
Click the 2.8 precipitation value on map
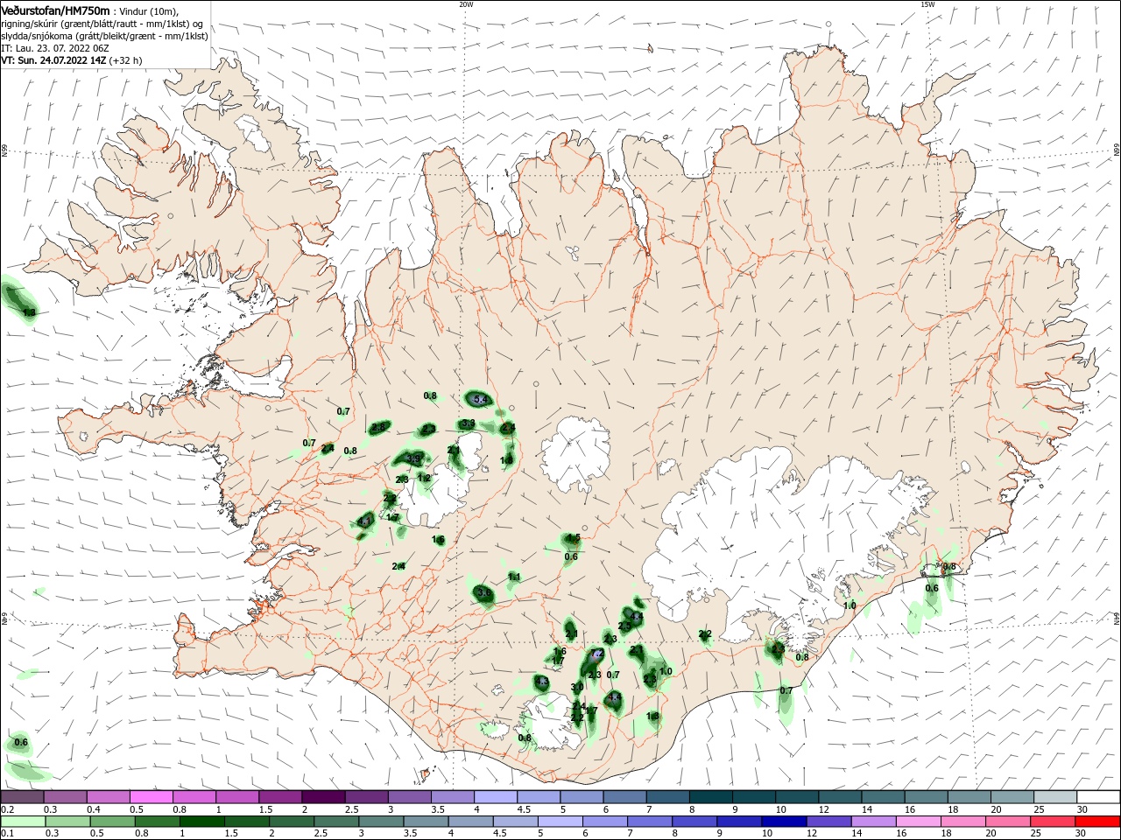click(x=378, y=428)
